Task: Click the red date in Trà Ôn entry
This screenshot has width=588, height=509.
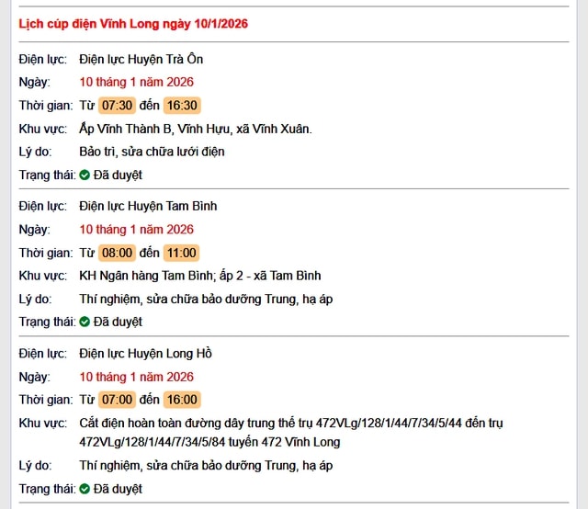Action: coord(136,82)
